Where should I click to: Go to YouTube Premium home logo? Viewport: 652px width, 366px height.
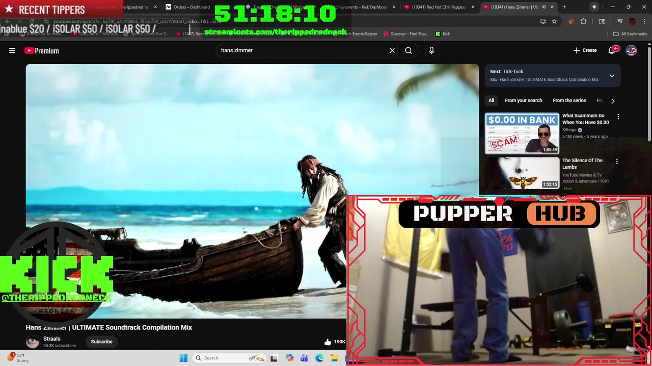[42, 50]
